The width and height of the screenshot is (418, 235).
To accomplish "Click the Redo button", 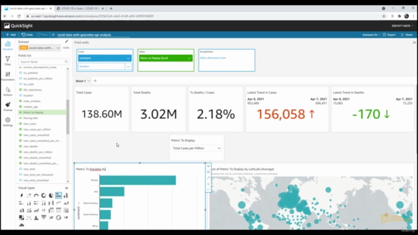I will tap(42, 35).
